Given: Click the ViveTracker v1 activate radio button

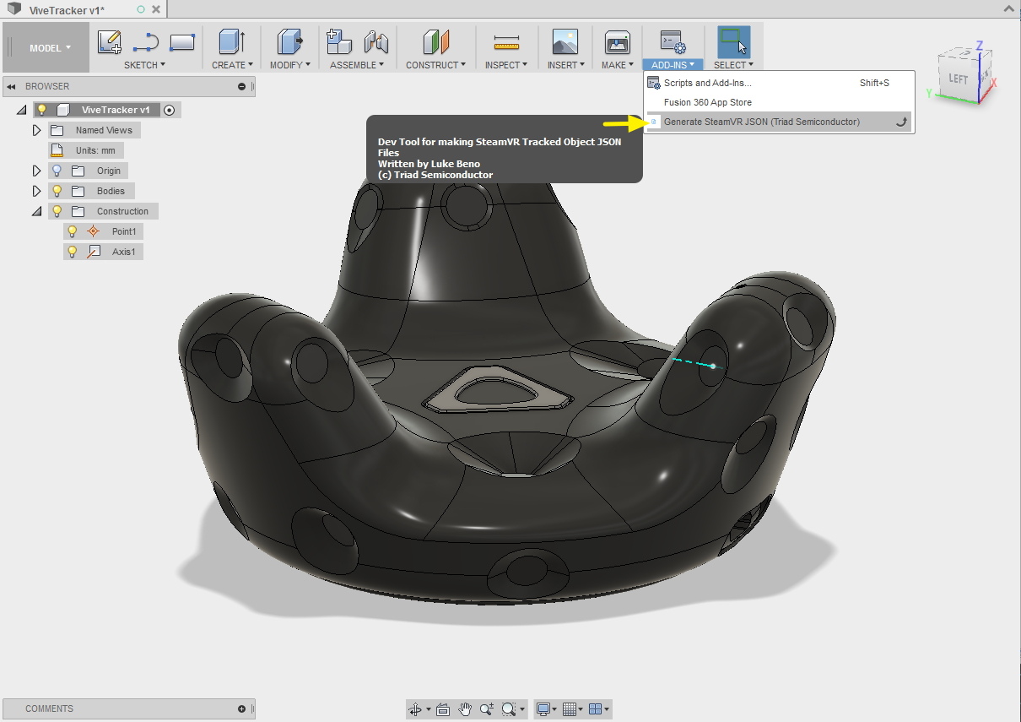Looking at the screenshot, I should click(170, 110).
